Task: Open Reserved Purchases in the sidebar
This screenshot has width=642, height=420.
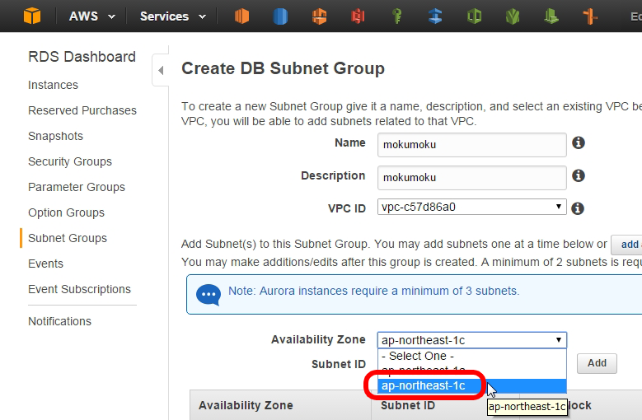Action: click(82, 110)
